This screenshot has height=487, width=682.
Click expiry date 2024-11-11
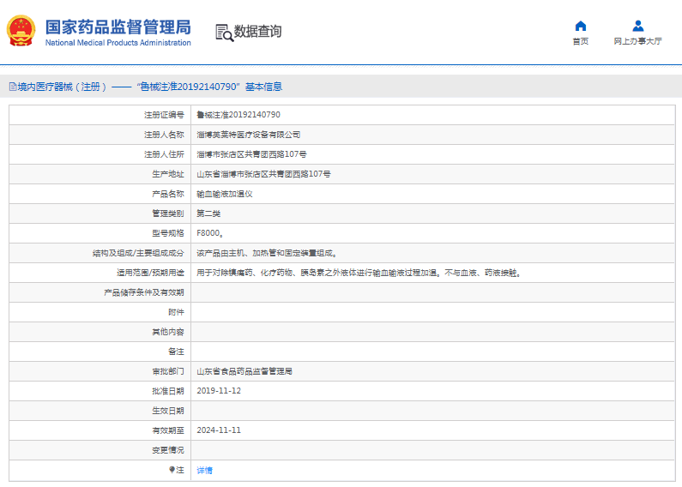[219, 430]
